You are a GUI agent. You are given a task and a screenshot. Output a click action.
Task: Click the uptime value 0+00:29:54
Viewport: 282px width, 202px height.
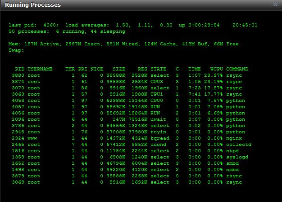[x=204, y=25]
